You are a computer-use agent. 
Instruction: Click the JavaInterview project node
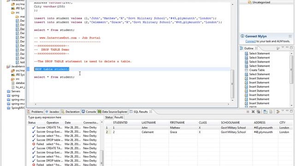point(16,66)
